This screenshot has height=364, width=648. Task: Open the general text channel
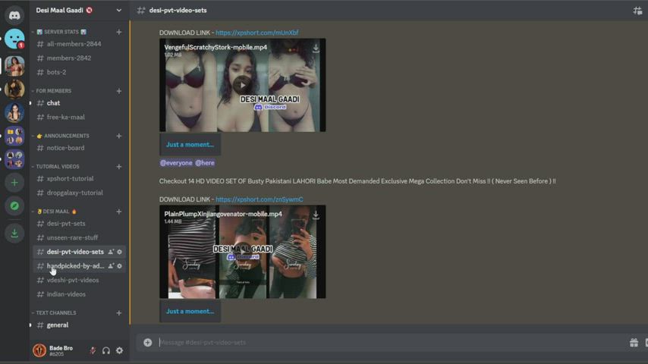tap(78, 325)
